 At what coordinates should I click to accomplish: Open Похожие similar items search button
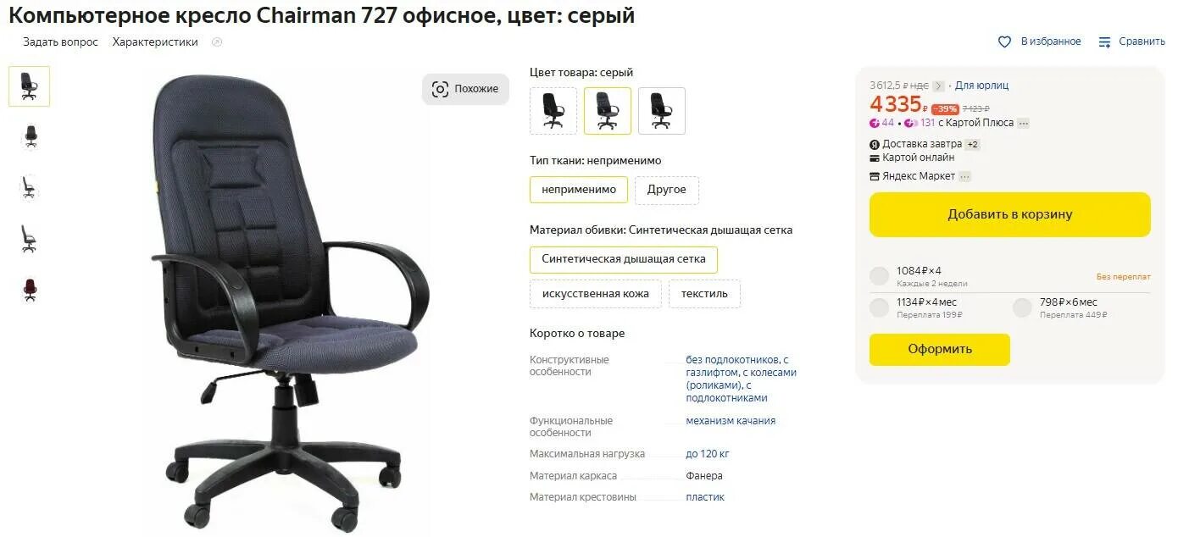[465, 89]
